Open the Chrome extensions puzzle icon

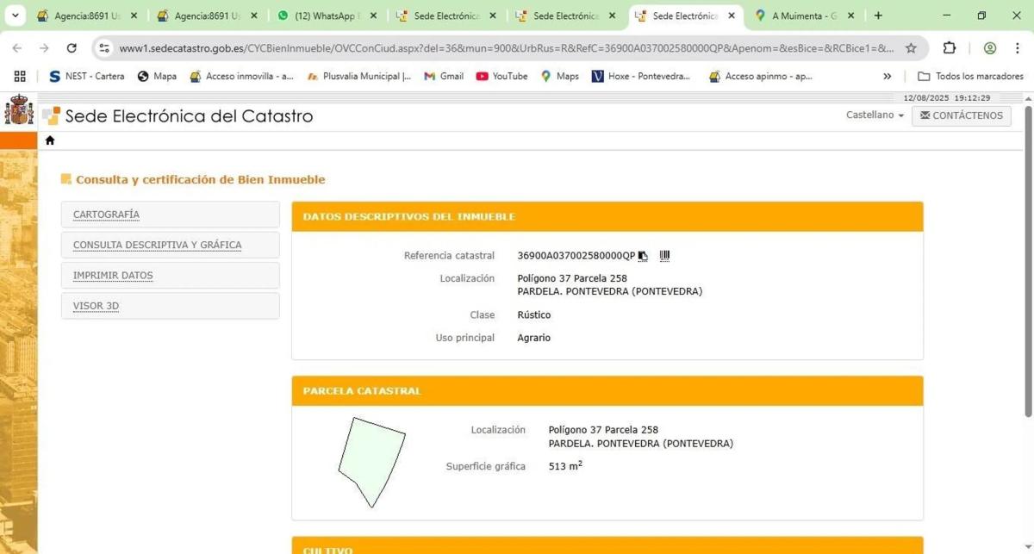[x=950, y=48]
